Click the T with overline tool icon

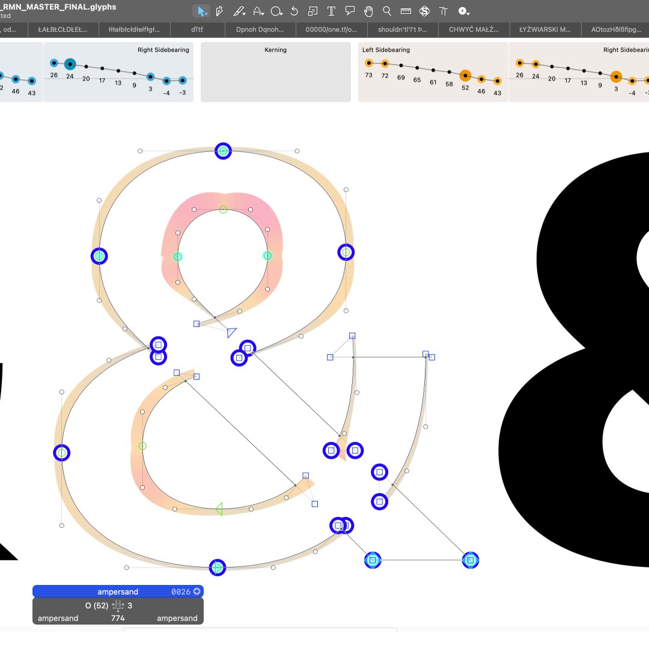click(x=443, y=11)
